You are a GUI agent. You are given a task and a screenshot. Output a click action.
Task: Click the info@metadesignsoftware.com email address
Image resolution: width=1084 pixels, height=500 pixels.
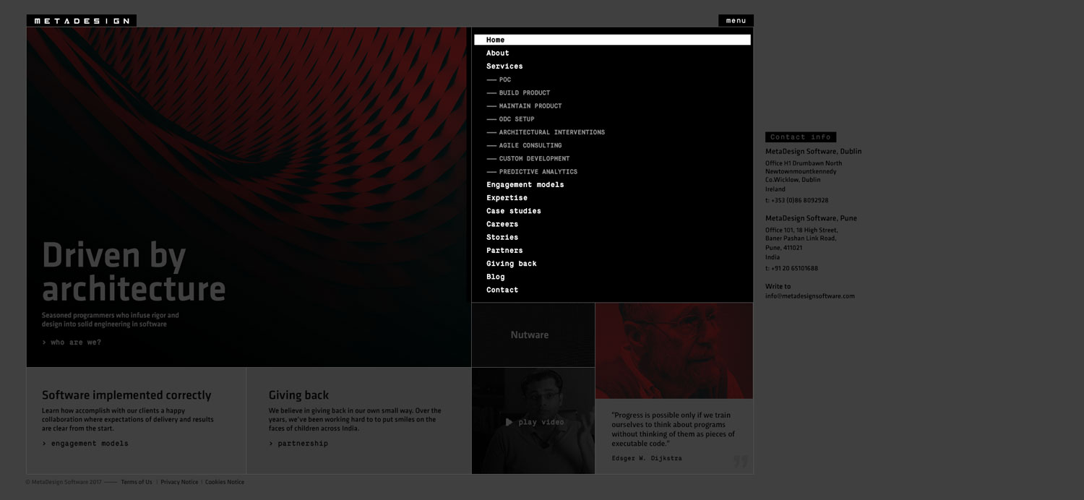coord(809,296)
